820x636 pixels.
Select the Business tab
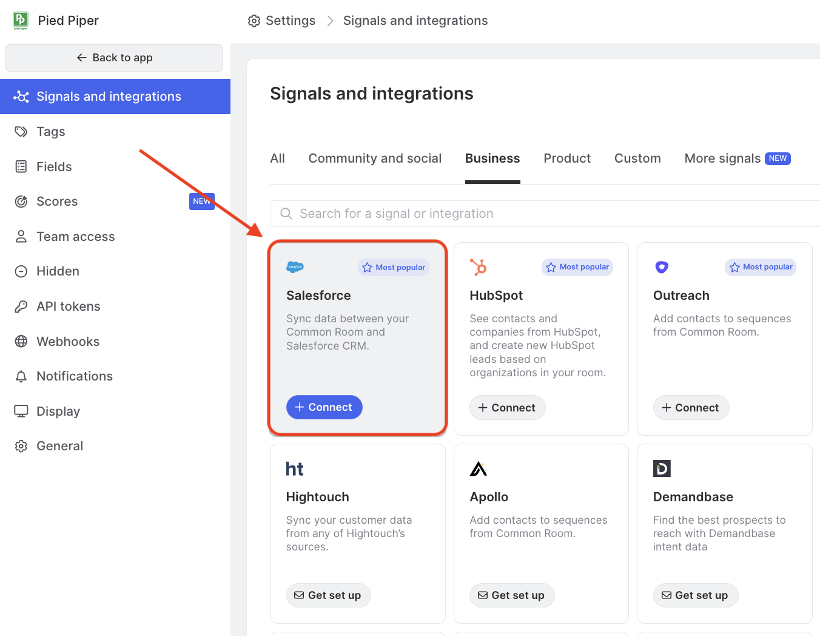point(492,158)
